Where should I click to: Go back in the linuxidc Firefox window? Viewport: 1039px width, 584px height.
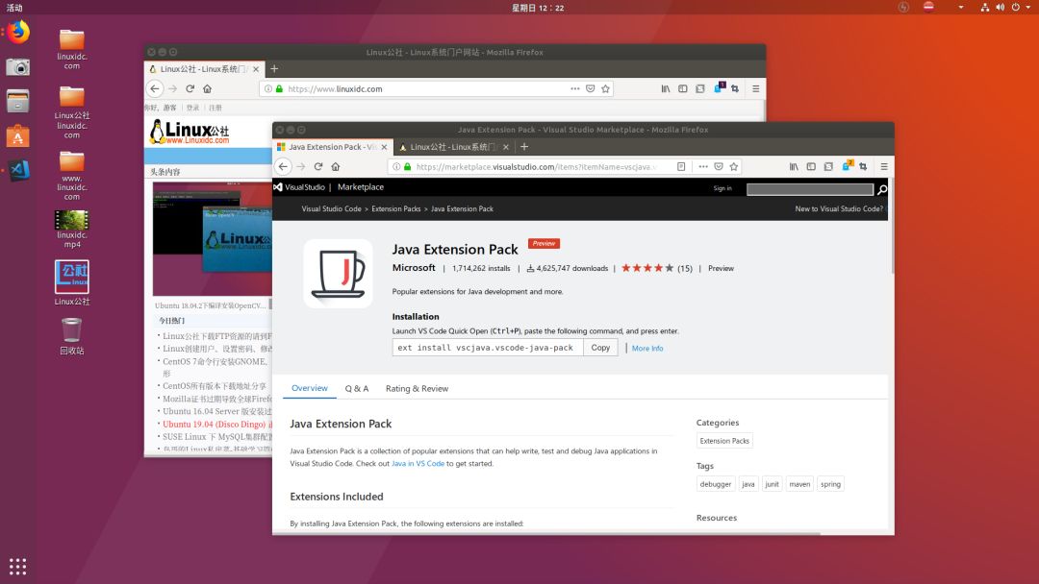pyautogui.click(x=154, y=88)
